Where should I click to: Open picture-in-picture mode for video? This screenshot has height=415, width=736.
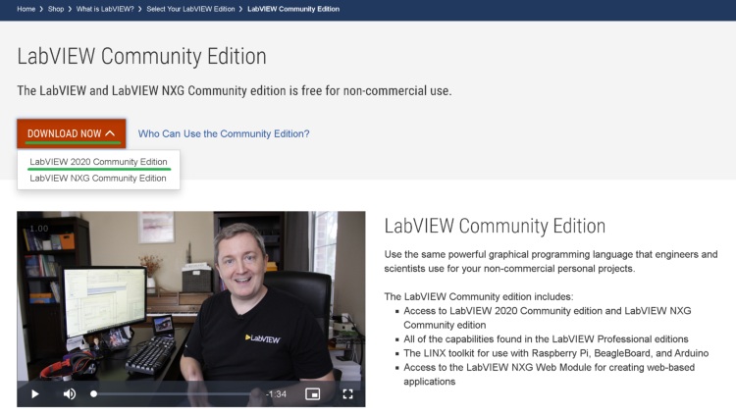[x=313, y=393]
